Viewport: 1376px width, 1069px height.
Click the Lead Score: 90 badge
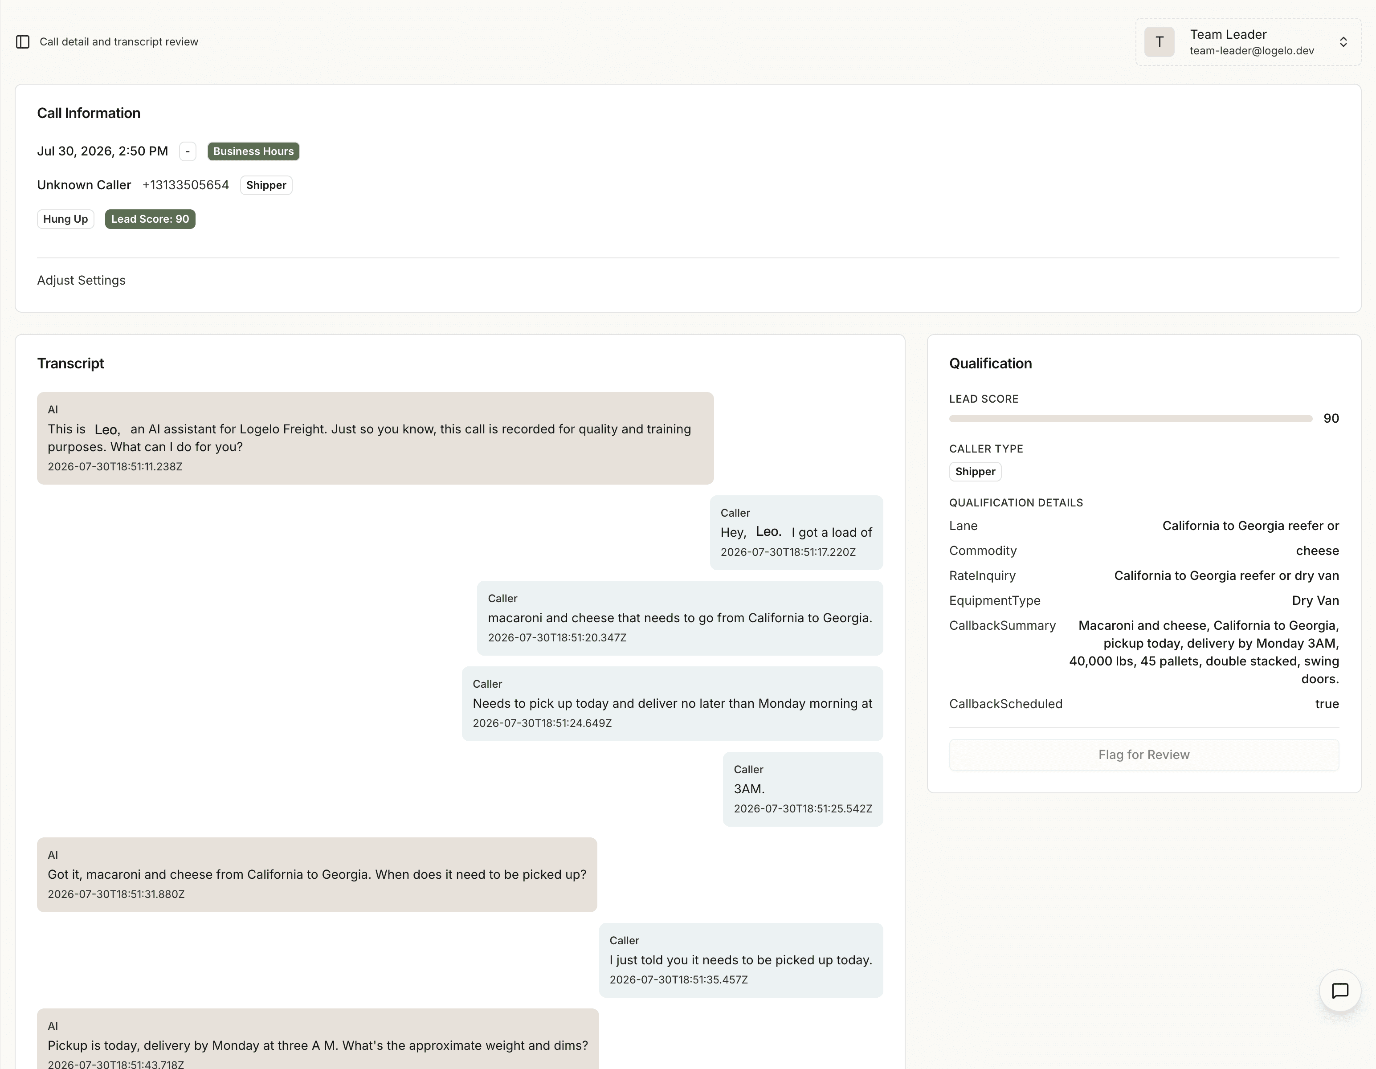[x=150, y=219]
